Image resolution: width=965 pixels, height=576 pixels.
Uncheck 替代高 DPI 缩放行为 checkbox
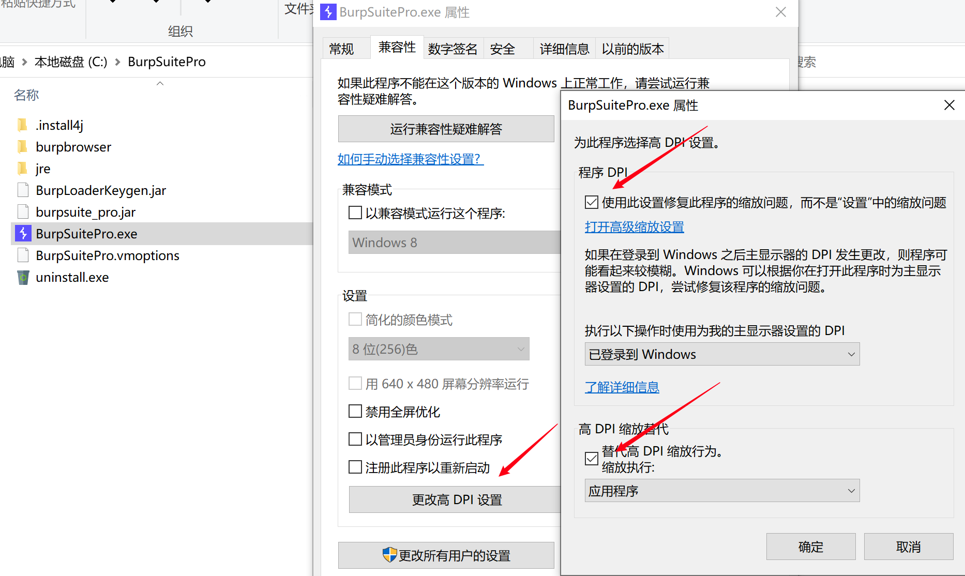coord(592,459)
